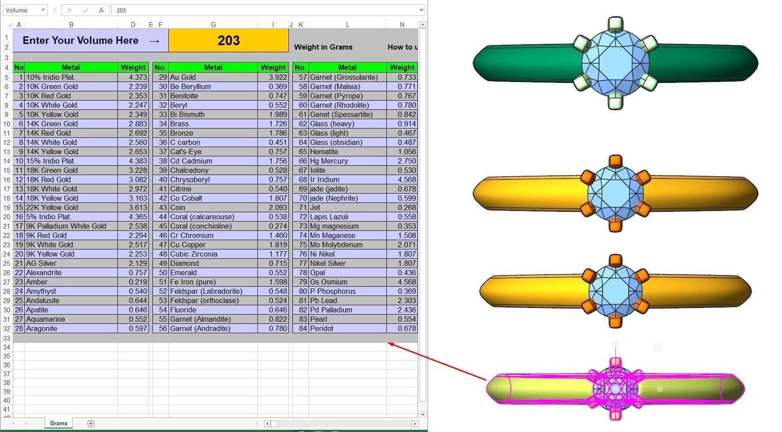782x432 pixels.
Task: Select the '10K Green Gold' cell
Action: [71, 86]
